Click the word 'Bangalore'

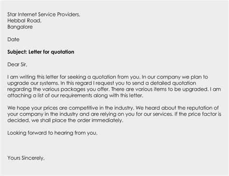tap(20, 27)
